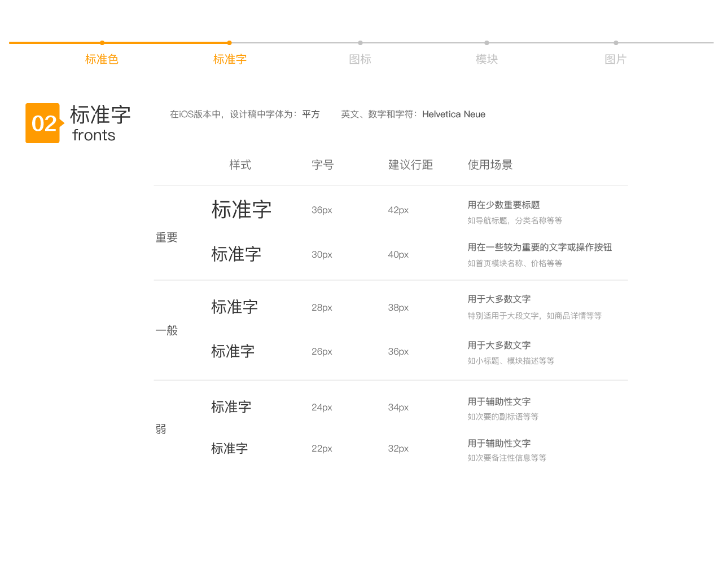
Task: Click the fronts subtitle text
Action: tap(94, 135)
